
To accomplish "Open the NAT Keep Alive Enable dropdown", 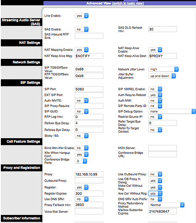I will point(155,50).
